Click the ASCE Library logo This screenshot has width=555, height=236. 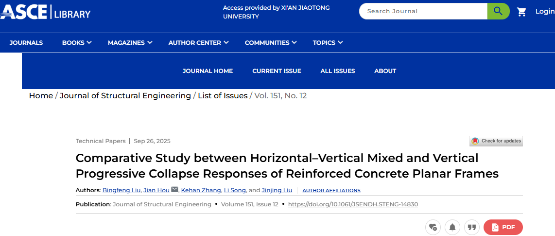click(45, 12)
